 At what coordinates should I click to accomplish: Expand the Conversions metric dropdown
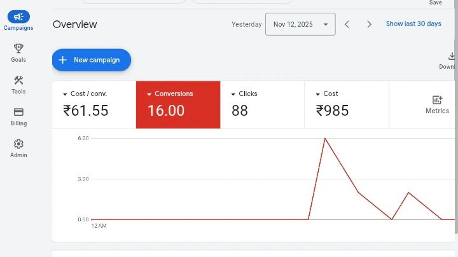[x=149, y=94]
